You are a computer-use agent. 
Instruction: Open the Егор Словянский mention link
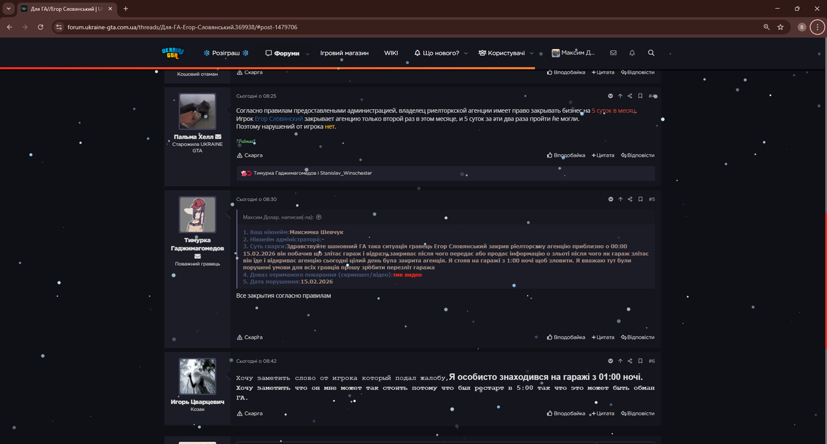279,119
